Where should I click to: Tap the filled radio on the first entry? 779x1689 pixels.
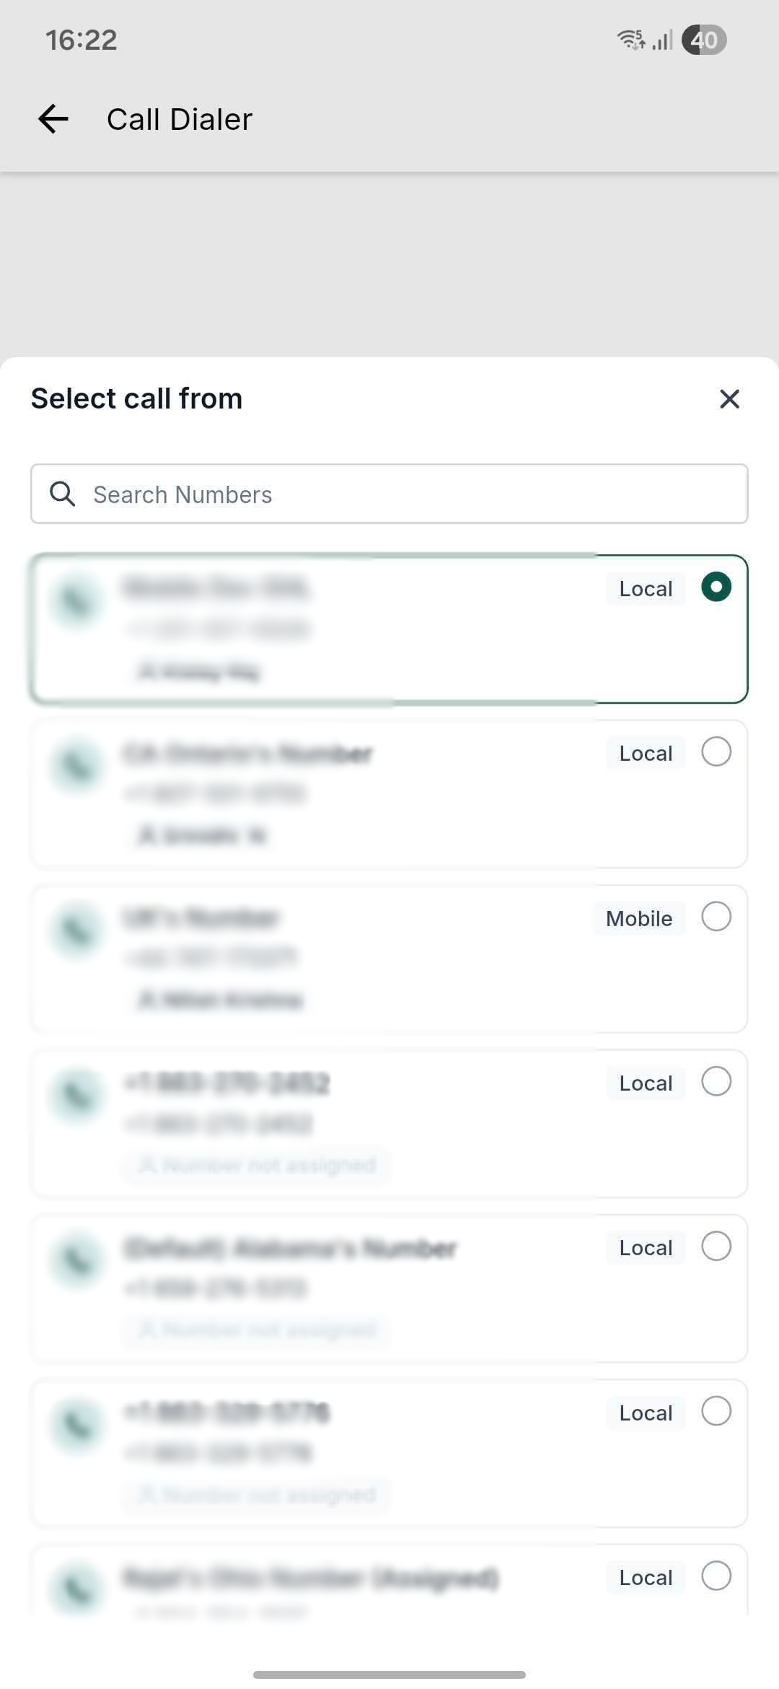716,587
